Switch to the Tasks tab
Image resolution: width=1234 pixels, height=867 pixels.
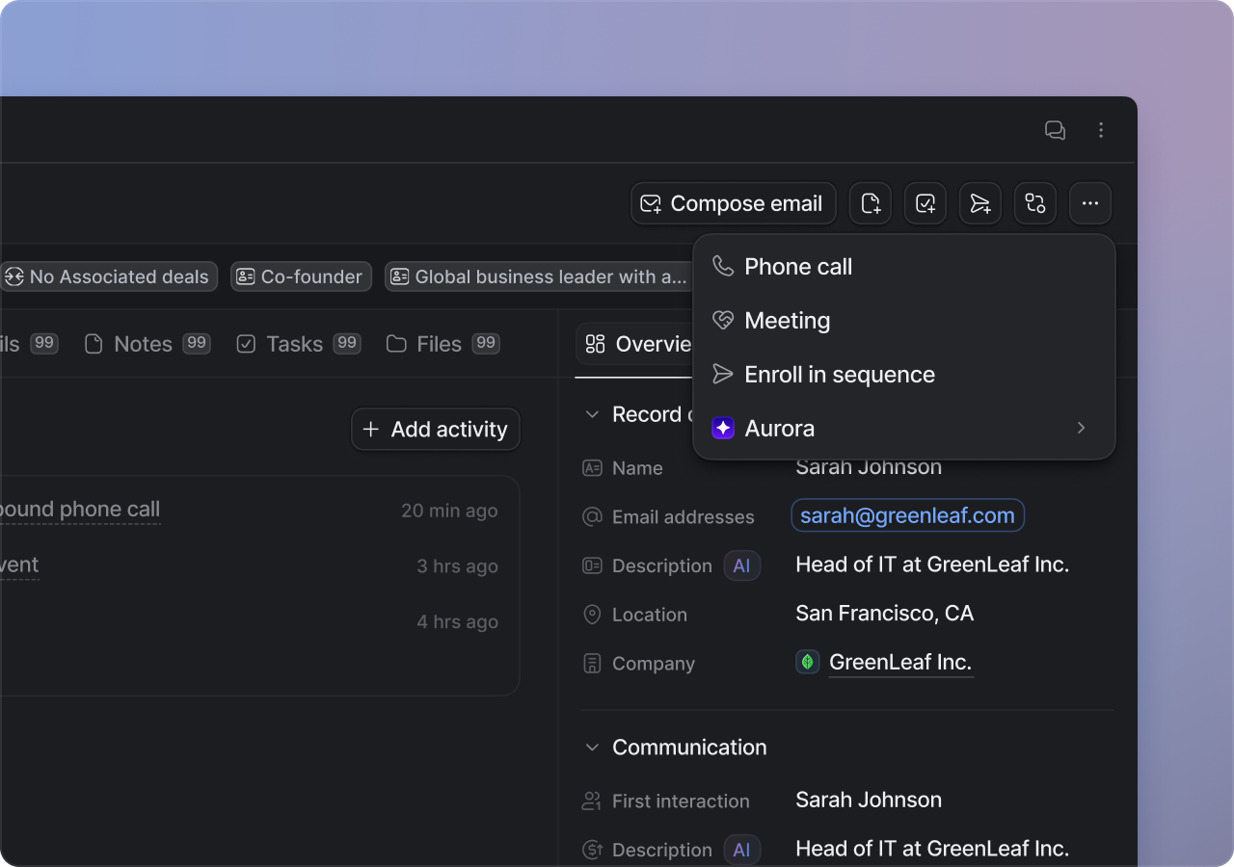[299, 344]
